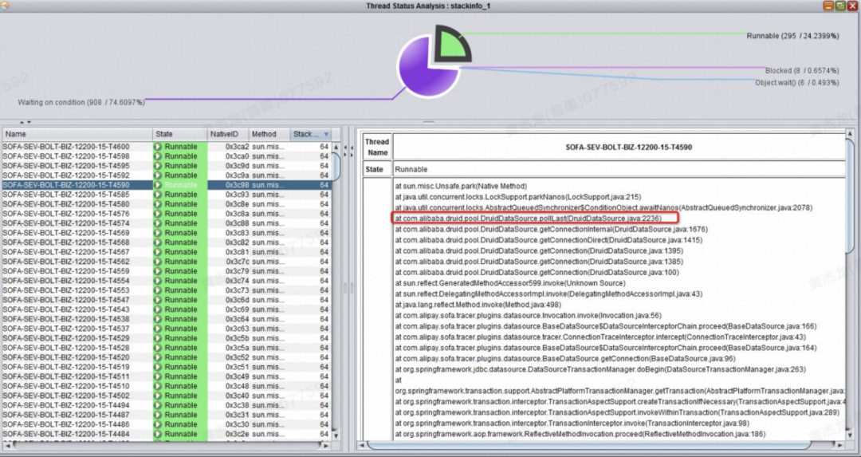
Task: Click the Runnable icon in the T4576 row
Action: coord(158,214)
